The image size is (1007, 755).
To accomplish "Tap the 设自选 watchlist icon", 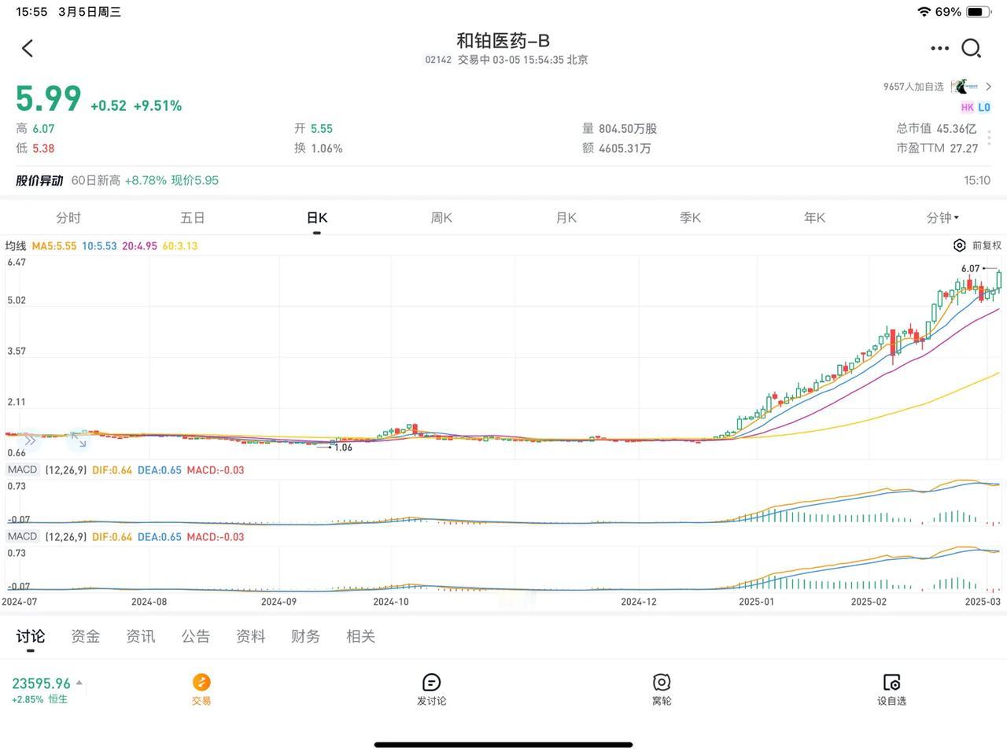I will pos(891,682).
